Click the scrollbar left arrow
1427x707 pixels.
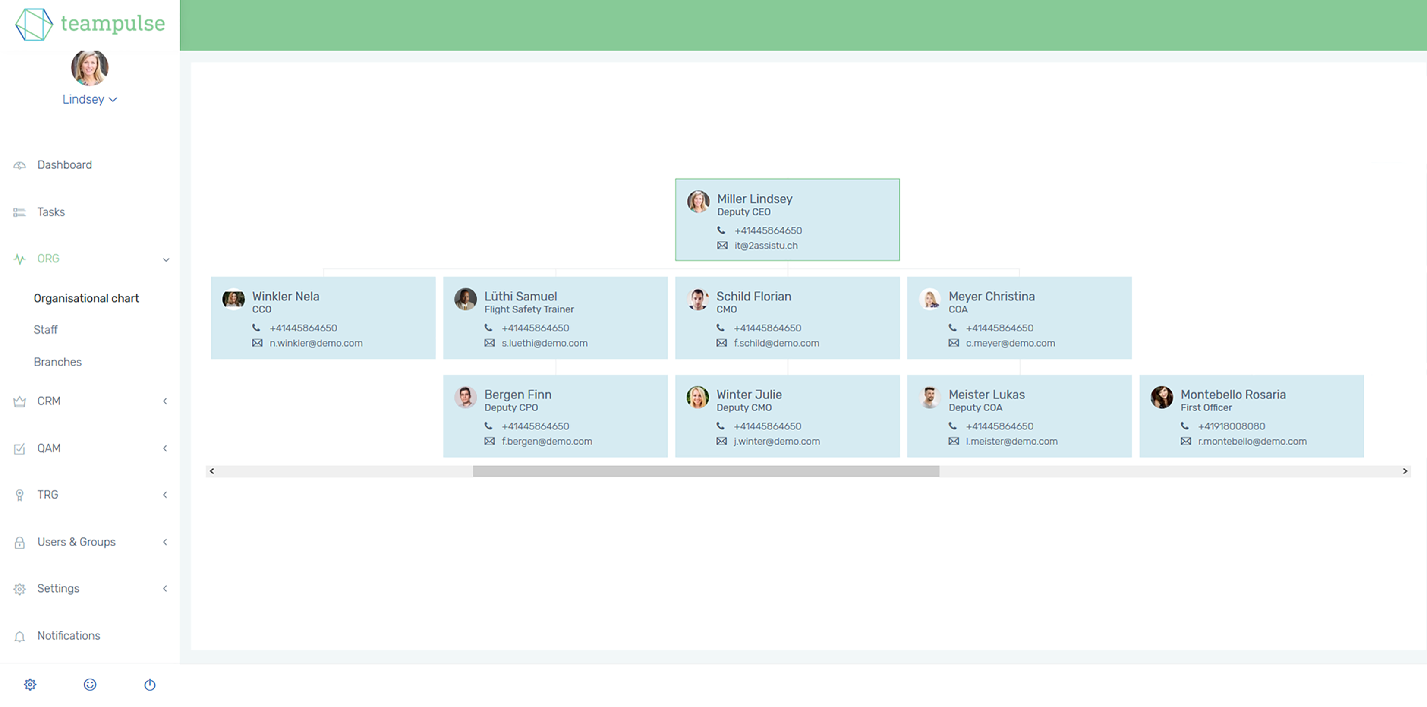211,471
